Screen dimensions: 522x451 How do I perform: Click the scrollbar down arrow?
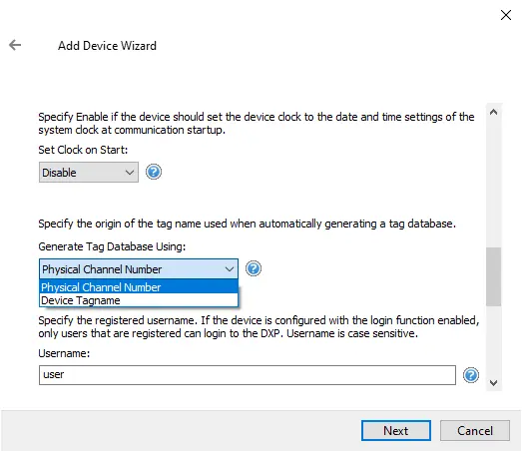pyautogui.click(x=494, y=383)
